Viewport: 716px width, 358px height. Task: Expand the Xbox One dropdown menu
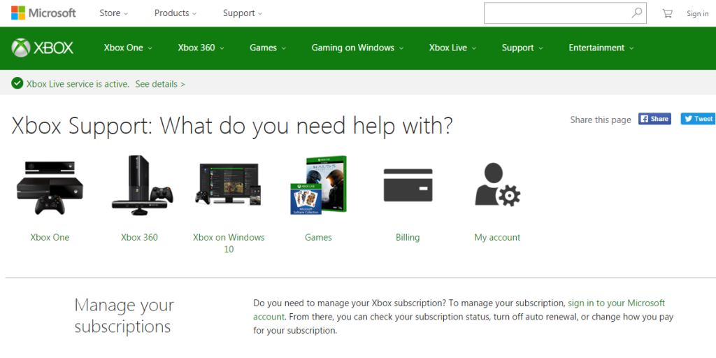point(128,48)
